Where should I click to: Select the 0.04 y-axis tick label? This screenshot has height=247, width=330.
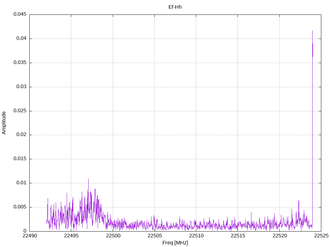coord(21,39)
